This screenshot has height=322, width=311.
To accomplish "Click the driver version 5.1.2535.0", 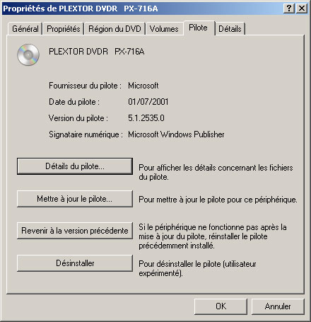I will [146, 118].
